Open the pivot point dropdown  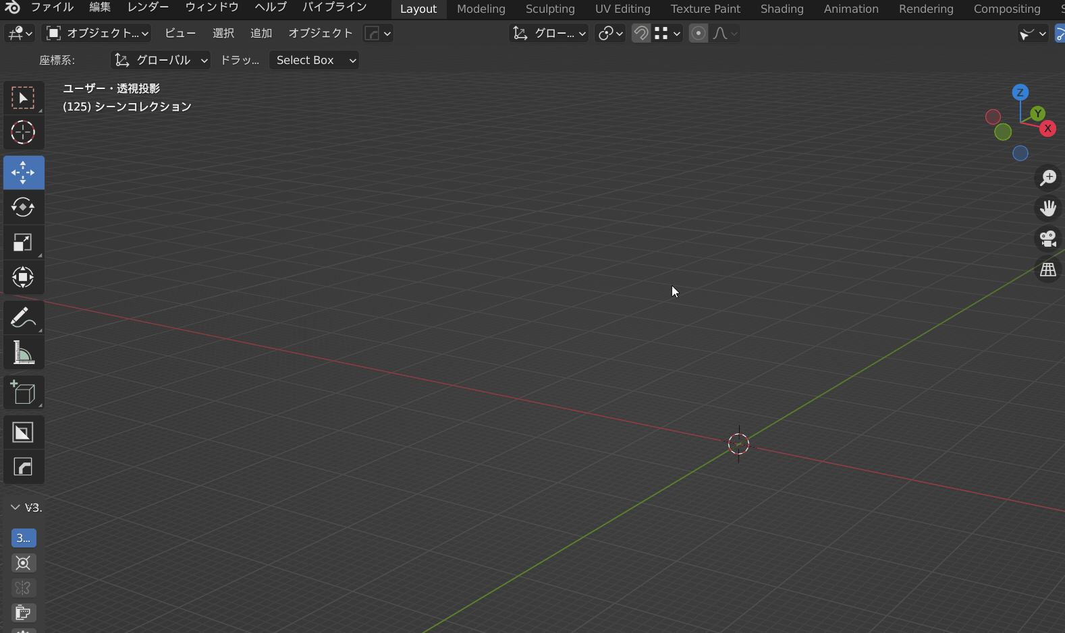(611, 33)
